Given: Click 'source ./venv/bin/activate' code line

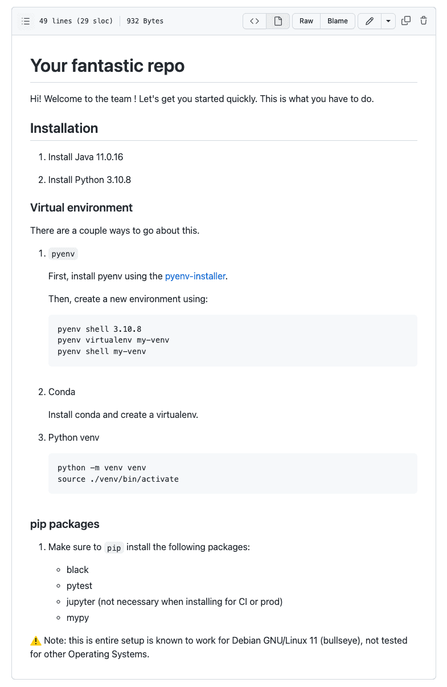Looking at the screenshot, I should click(118, 479).
